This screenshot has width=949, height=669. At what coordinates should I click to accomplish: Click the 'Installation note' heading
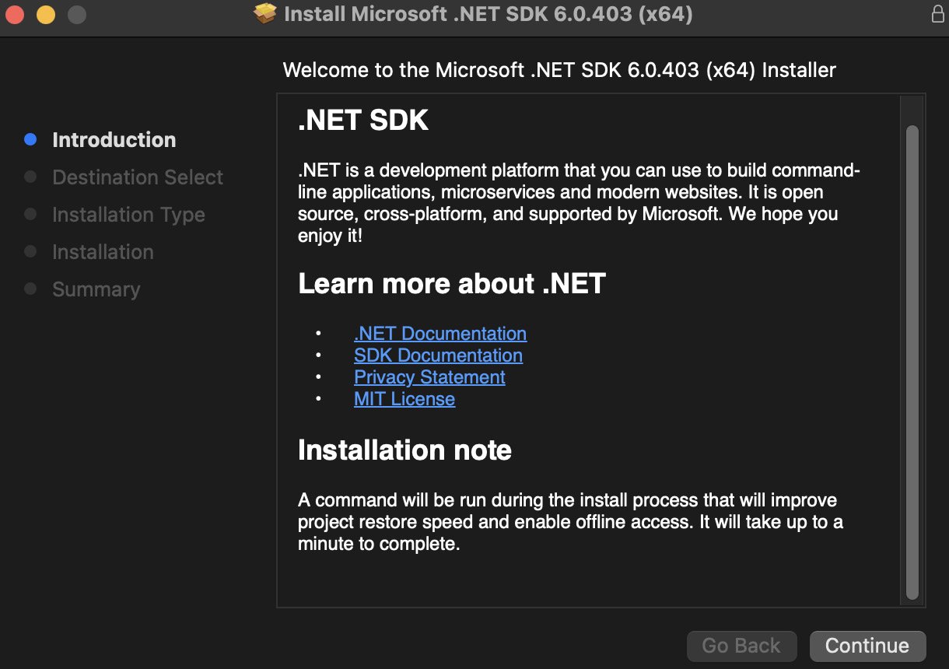pos(404,450)
